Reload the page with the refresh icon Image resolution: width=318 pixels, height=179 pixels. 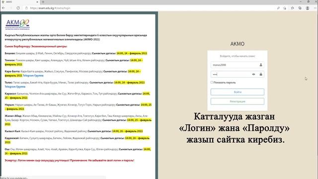click(18, 8)
